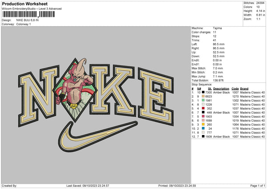
Task: Click thread code 1037 in row 5
Action: pos(235,108)
